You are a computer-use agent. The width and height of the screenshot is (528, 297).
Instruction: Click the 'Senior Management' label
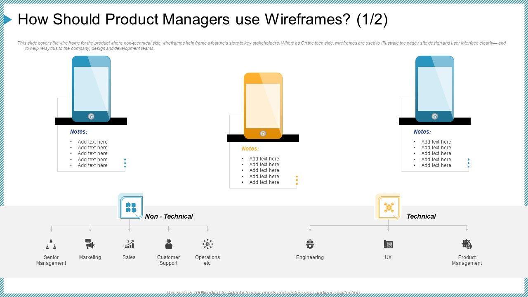point(51,260)
